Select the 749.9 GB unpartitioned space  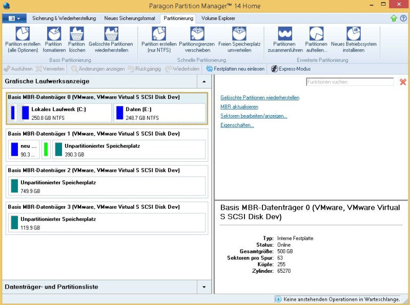coord(107,186)
